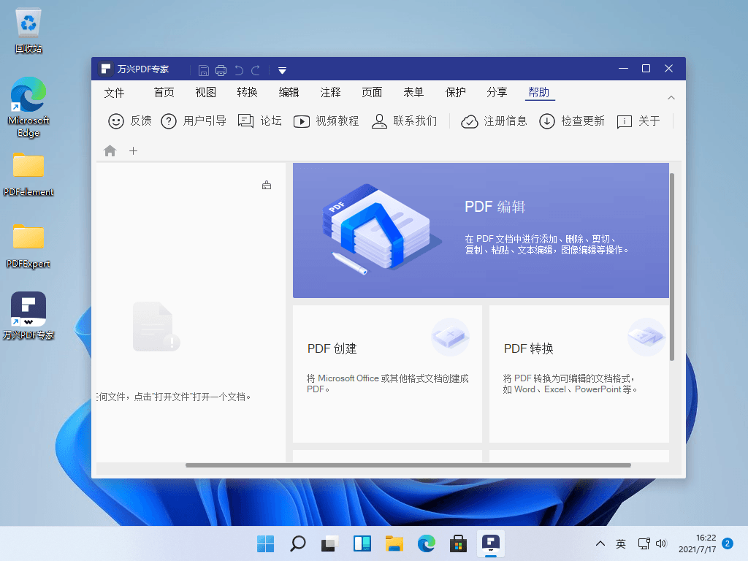Open notification center badge

pos(728,543)
